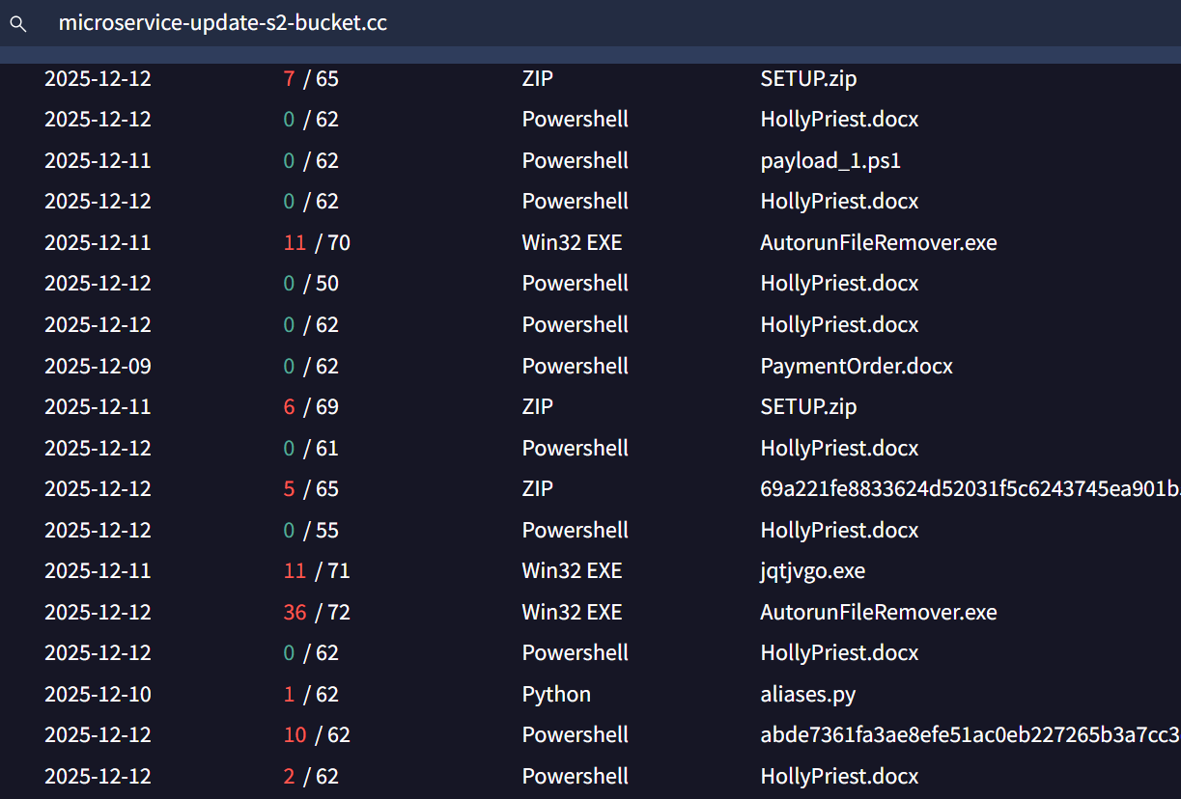1181x799 pixels.
Task: Select the 10 / 62 detection score
Action: click(317, 735)
